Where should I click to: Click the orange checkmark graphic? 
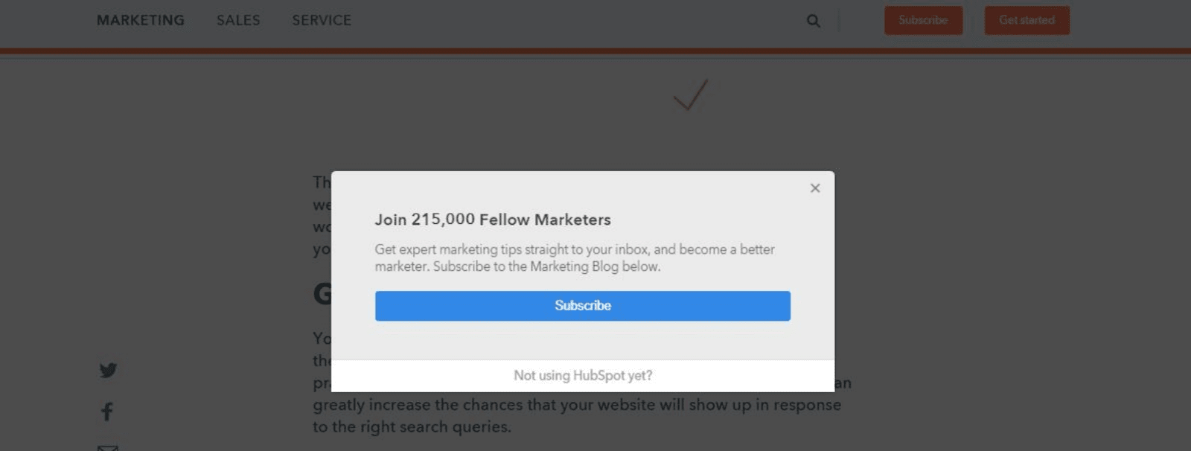(x=690, y=95)
